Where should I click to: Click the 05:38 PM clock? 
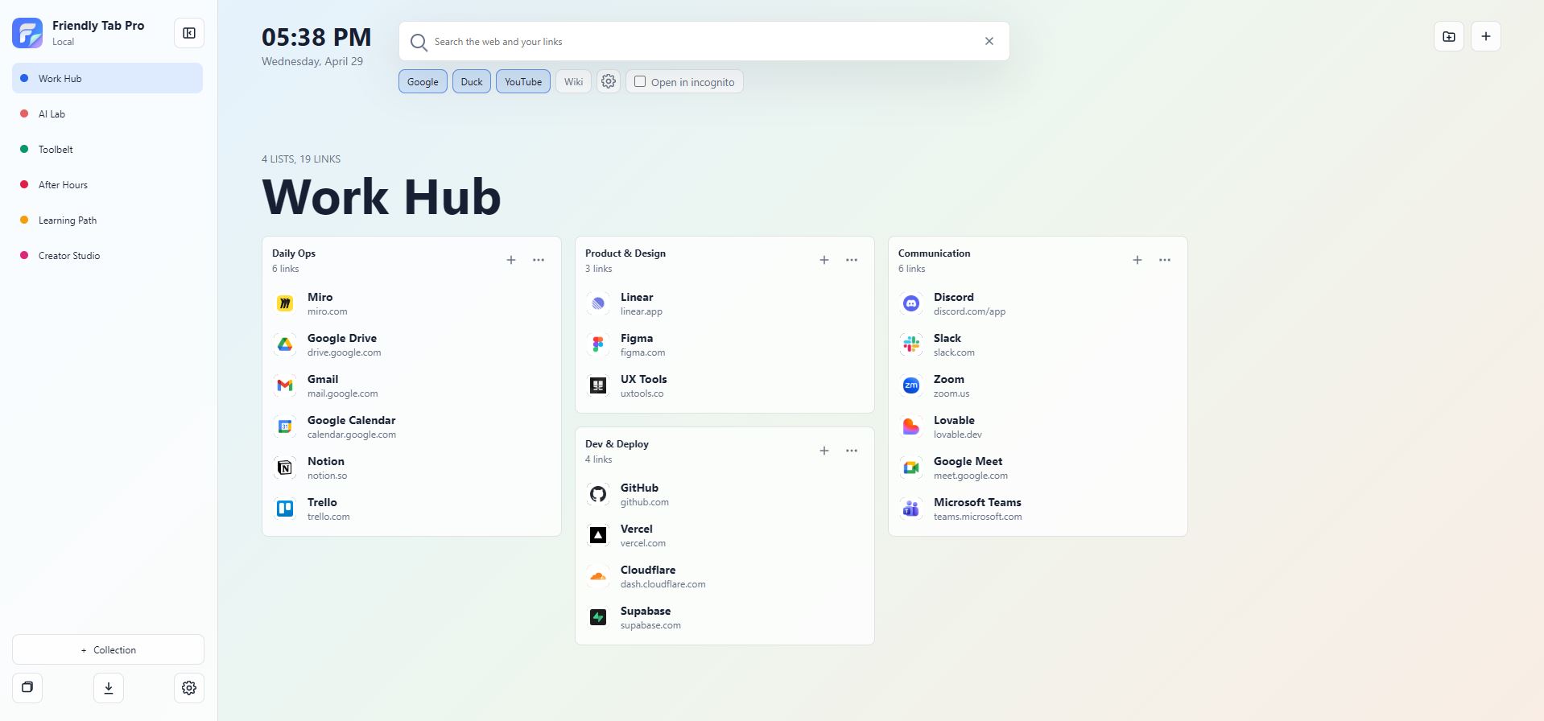click(x=316, y=37)
